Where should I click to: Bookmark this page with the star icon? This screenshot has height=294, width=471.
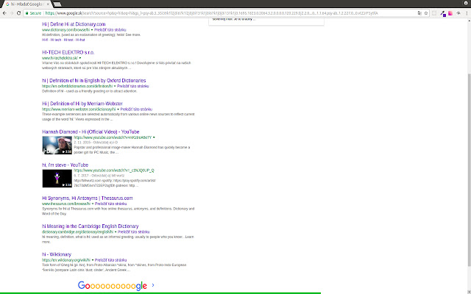click(426, 13)
